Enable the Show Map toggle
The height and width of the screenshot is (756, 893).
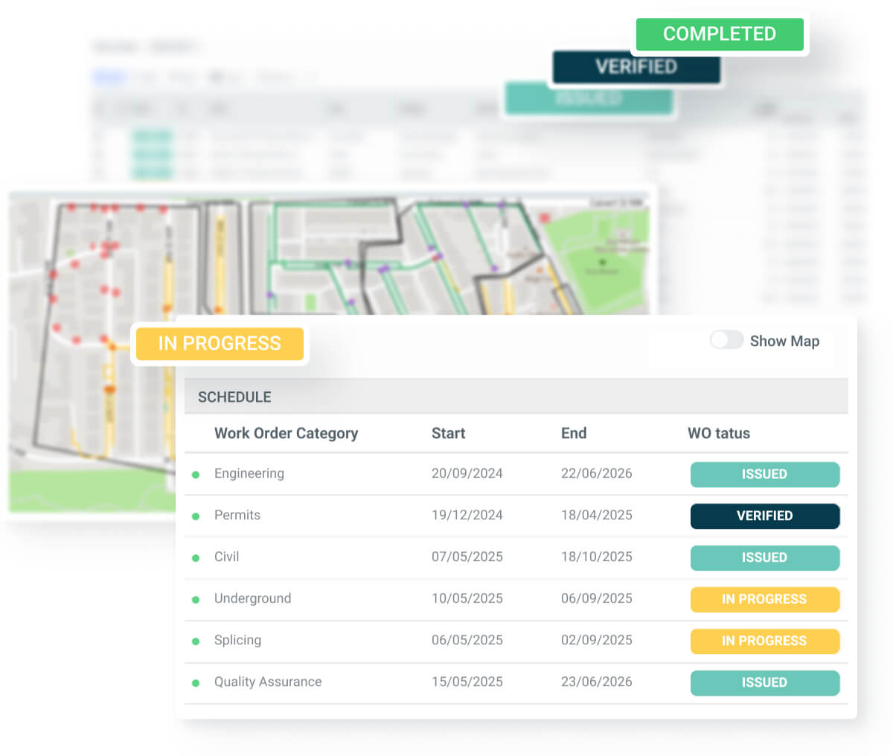[727, 340]
